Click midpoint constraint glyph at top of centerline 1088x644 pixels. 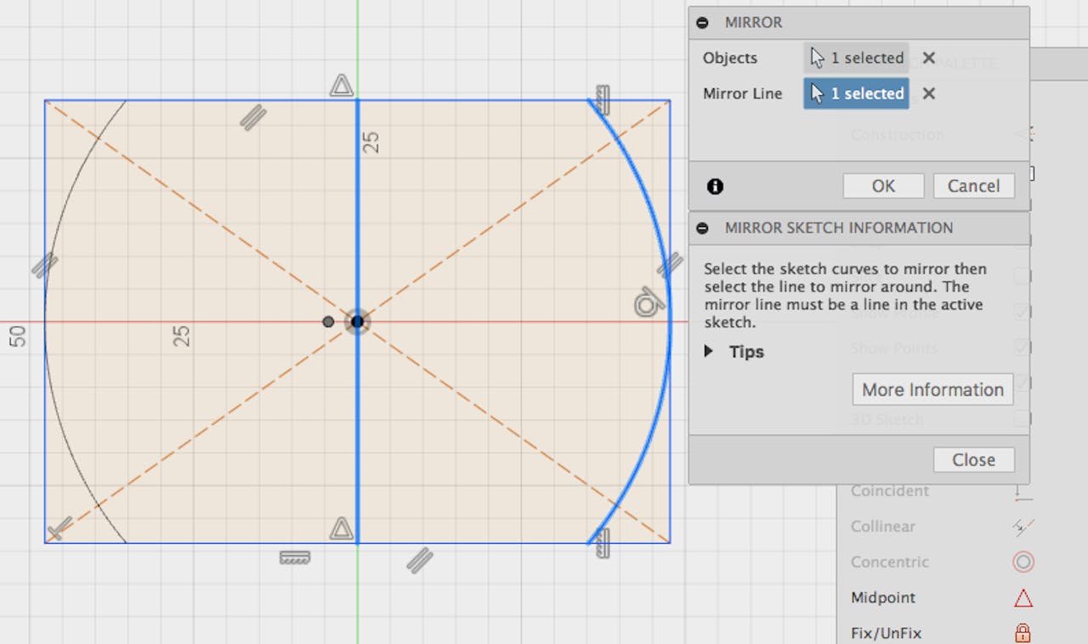click(x=342, y=85)
